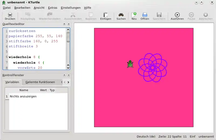The width and height of the screenshot is (216, 140).
Task: Open a file with Öffnen icon
Action: [x=145, y=15]
